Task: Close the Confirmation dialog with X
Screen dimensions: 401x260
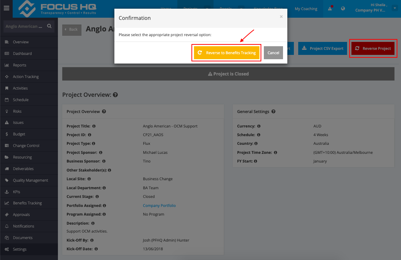Action: 281,17
